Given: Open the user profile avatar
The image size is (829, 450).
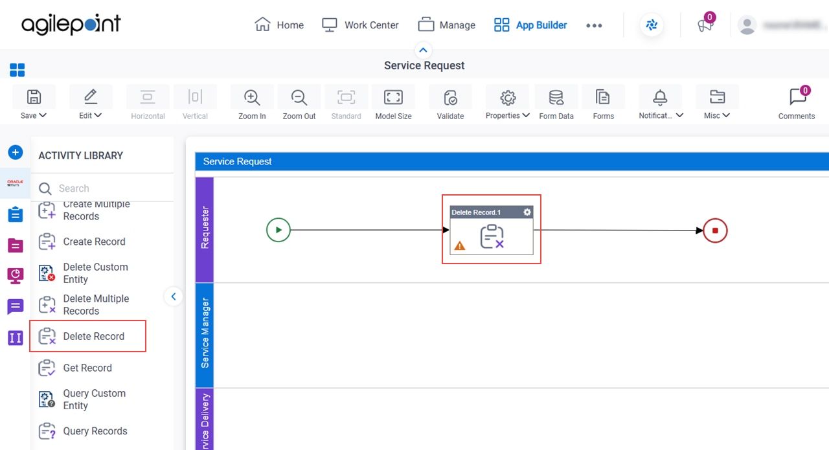Looking at the screenshot, I should click(x=747, y=25).
